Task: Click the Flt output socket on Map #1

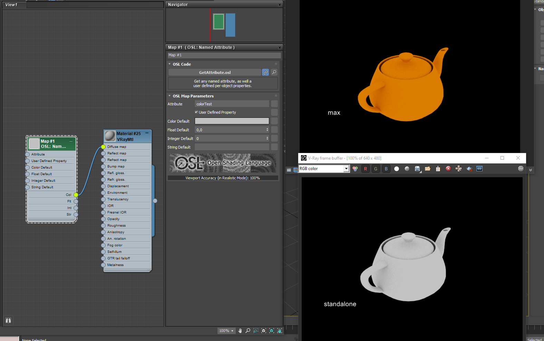Action: [x=76, y=201]
